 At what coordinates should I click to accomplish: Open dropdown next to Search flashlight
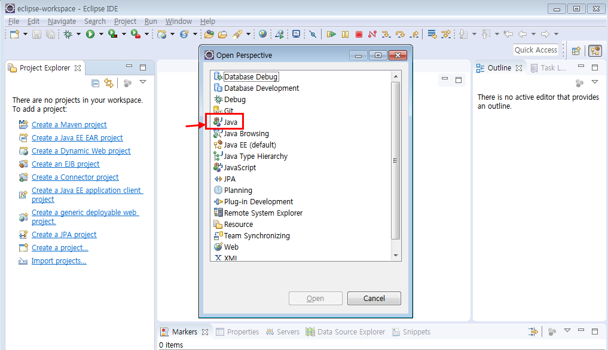(248, 34)
